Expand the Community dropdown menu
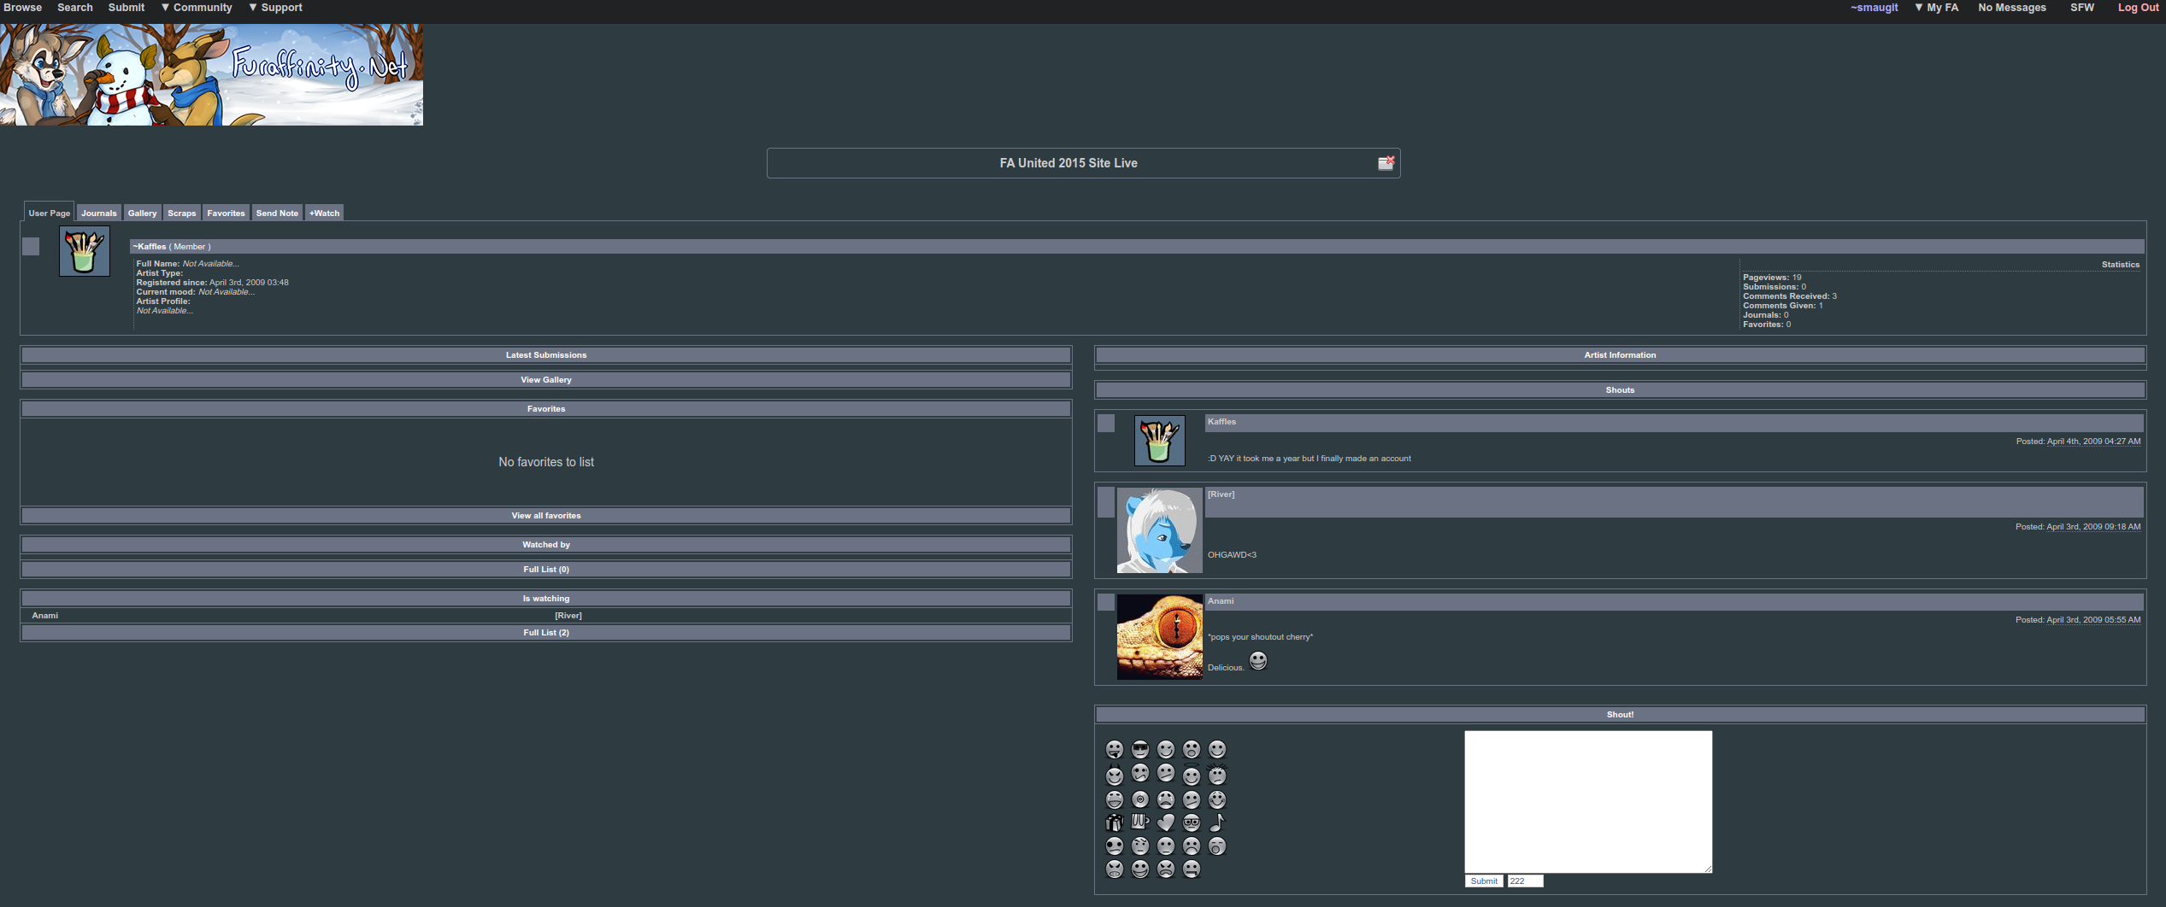 [197, 8]
